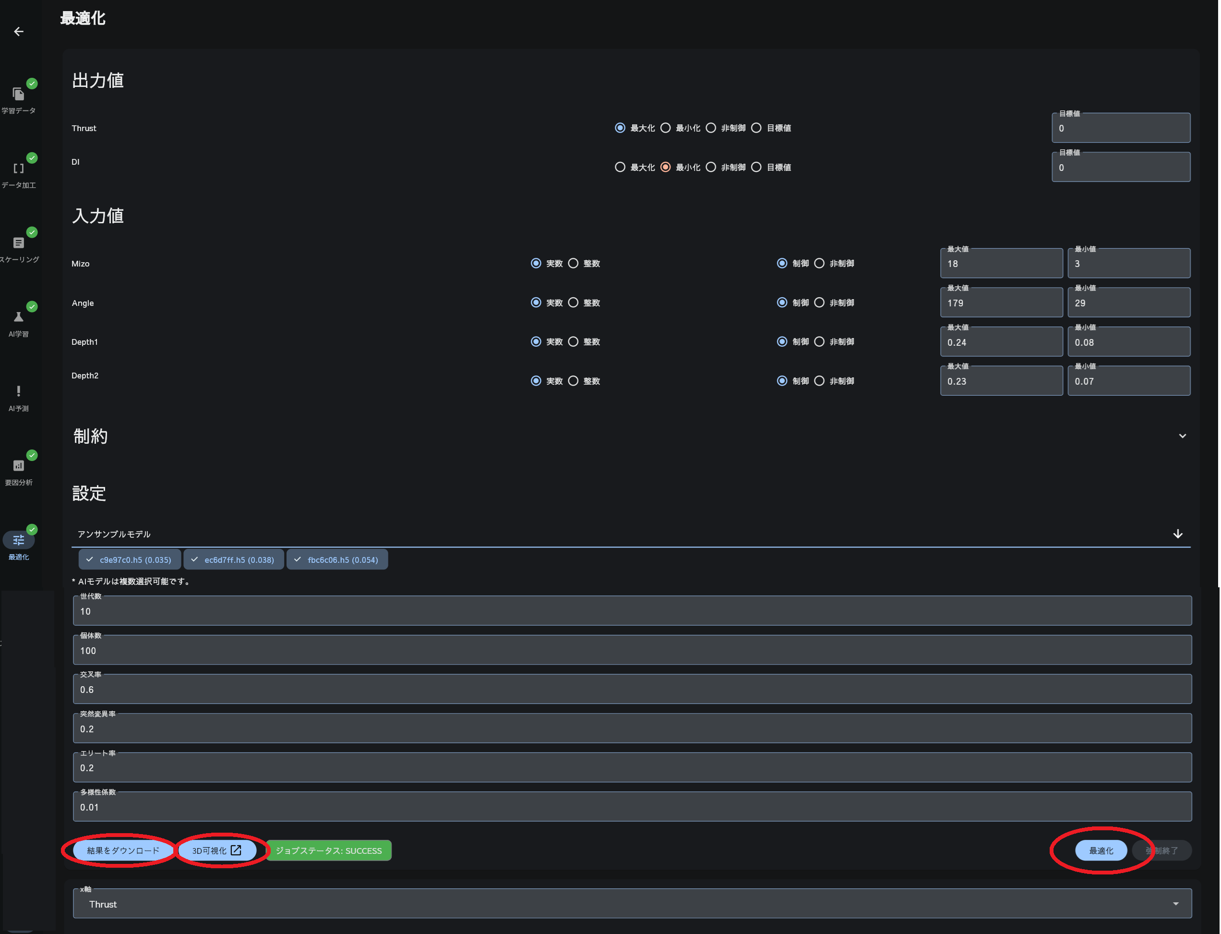The height and width of the screenshot is (934, 1221).
Task: Click the 世代数 input field
Action: [x=632, y=612]
